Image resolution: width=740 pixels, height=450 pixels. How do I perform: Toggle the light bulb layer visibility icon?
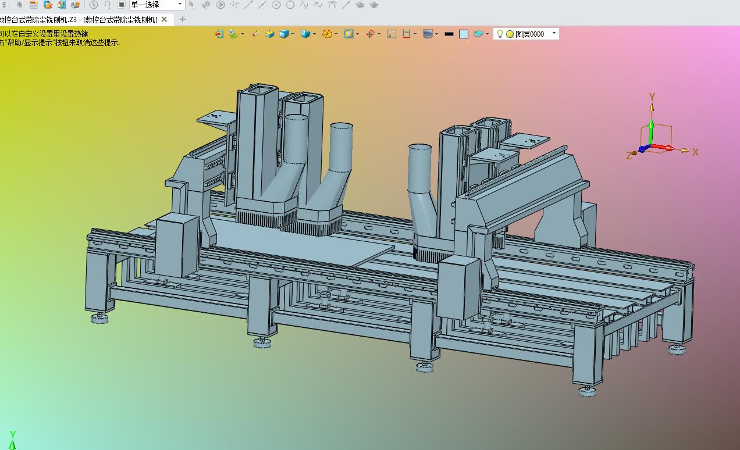pos(500,34)
